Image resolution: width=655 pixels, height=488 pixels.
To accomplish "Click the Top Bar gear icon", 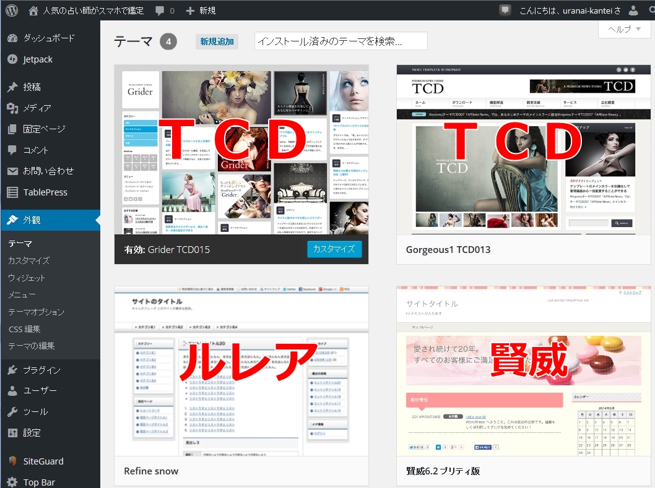I will click(12, 482).
